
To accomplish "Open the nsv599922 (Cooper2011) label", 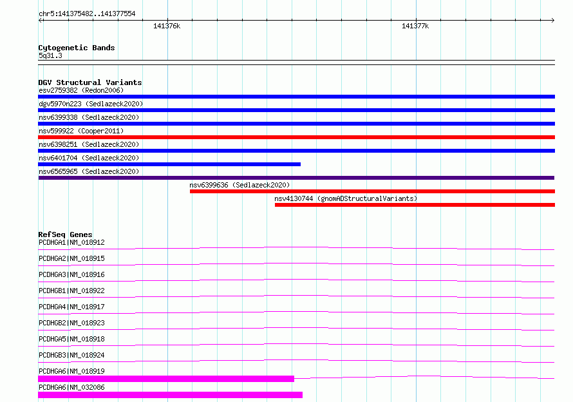I will pos(81,131).
